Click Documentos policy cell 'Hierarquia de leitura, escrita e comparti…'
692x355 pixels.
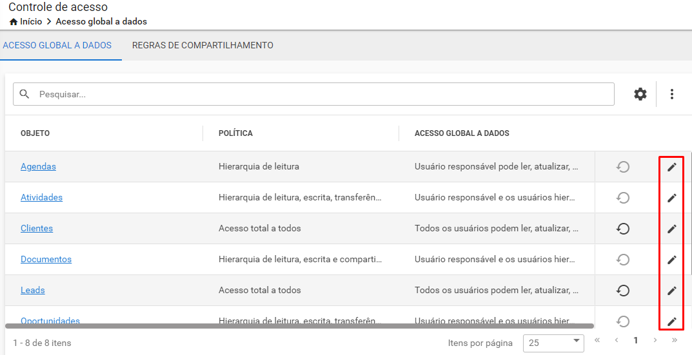300,259
